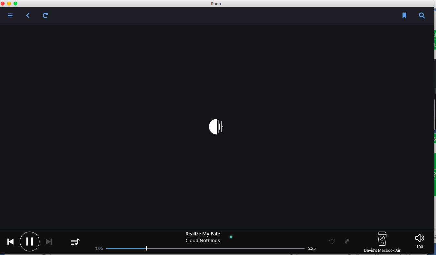
Task: Click the microphone icon beside the heart
Action: coord(347,241)
